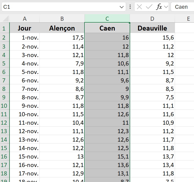Select column B header
This screenshot has width=194, height=182.
[62, 19]
